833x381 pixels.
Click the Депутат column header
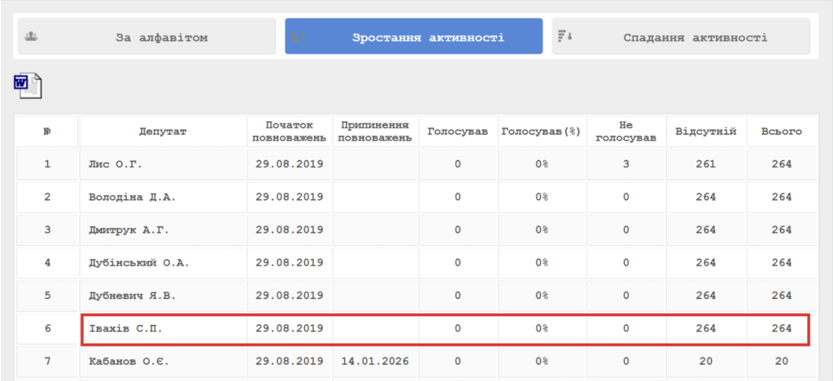163,132
